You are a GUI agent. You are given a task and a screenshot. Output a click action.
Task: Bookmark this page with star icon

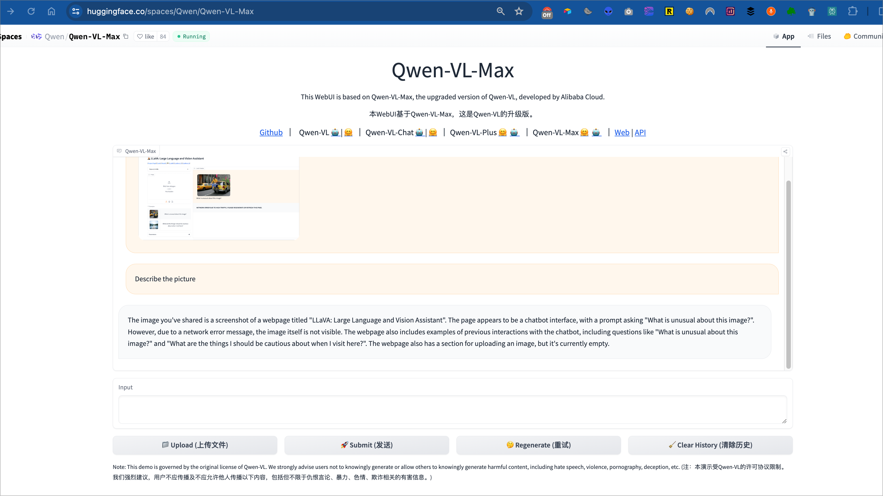point(519,11)
